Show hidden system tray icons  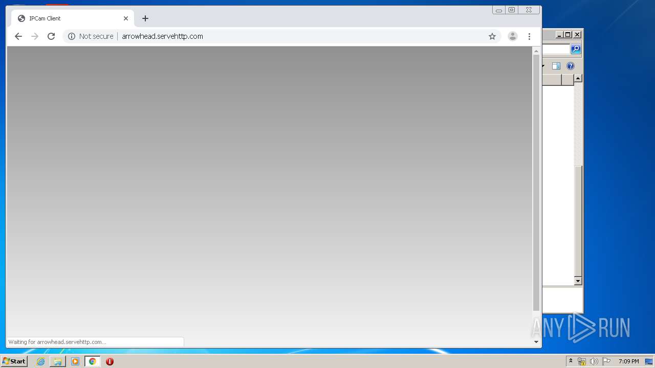[571, 361]
